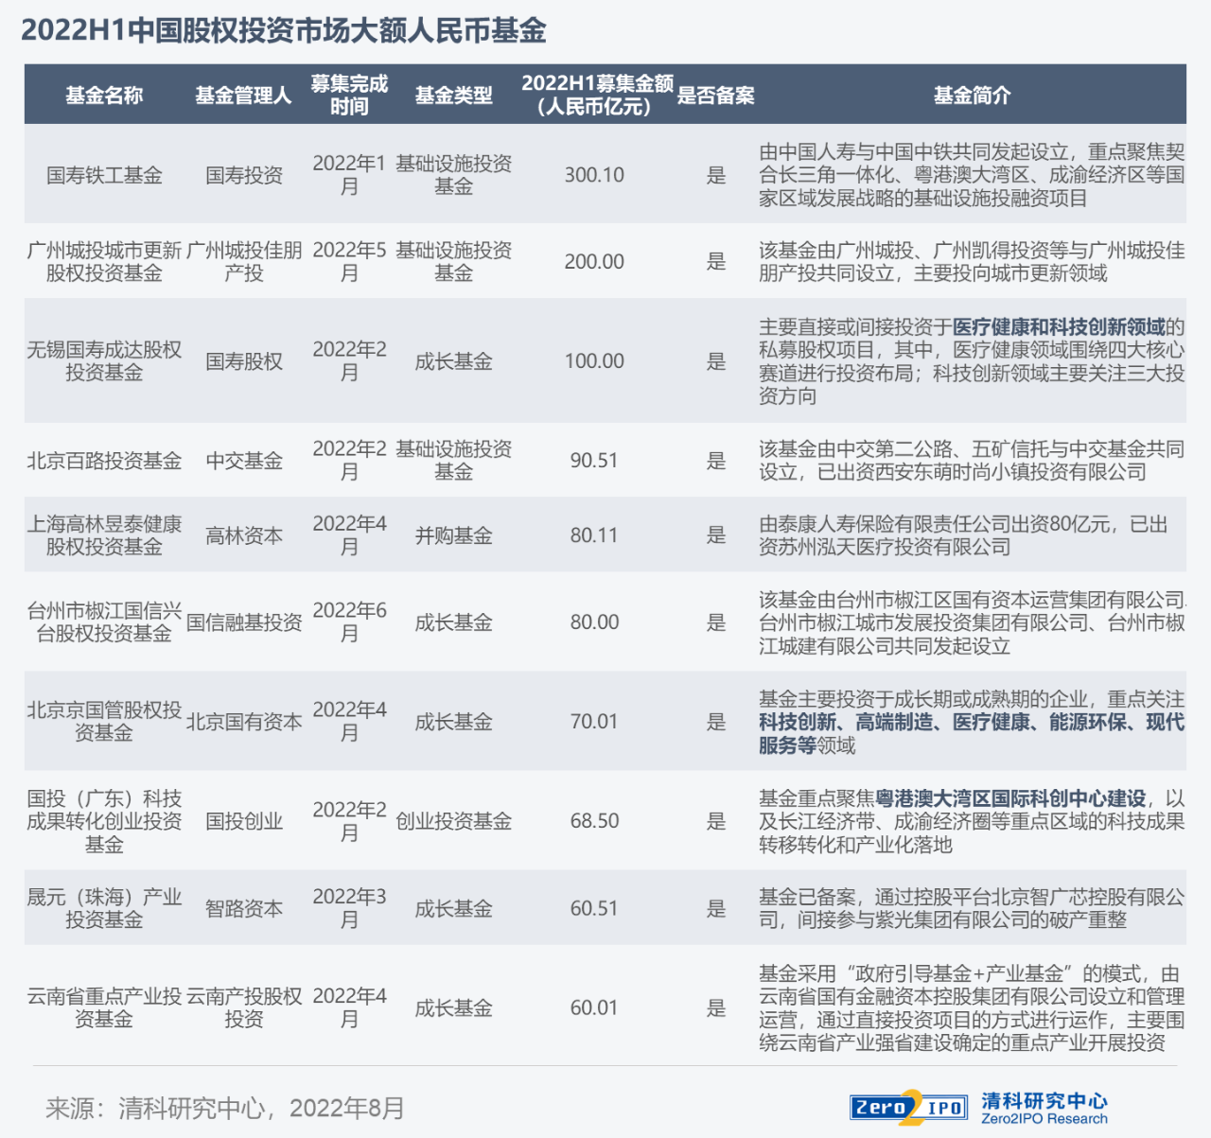Click bold text 粤港澳大湾区国际科创中心建设
This screenshot has width=1211, height=1138.
(x=1010, y=798)
